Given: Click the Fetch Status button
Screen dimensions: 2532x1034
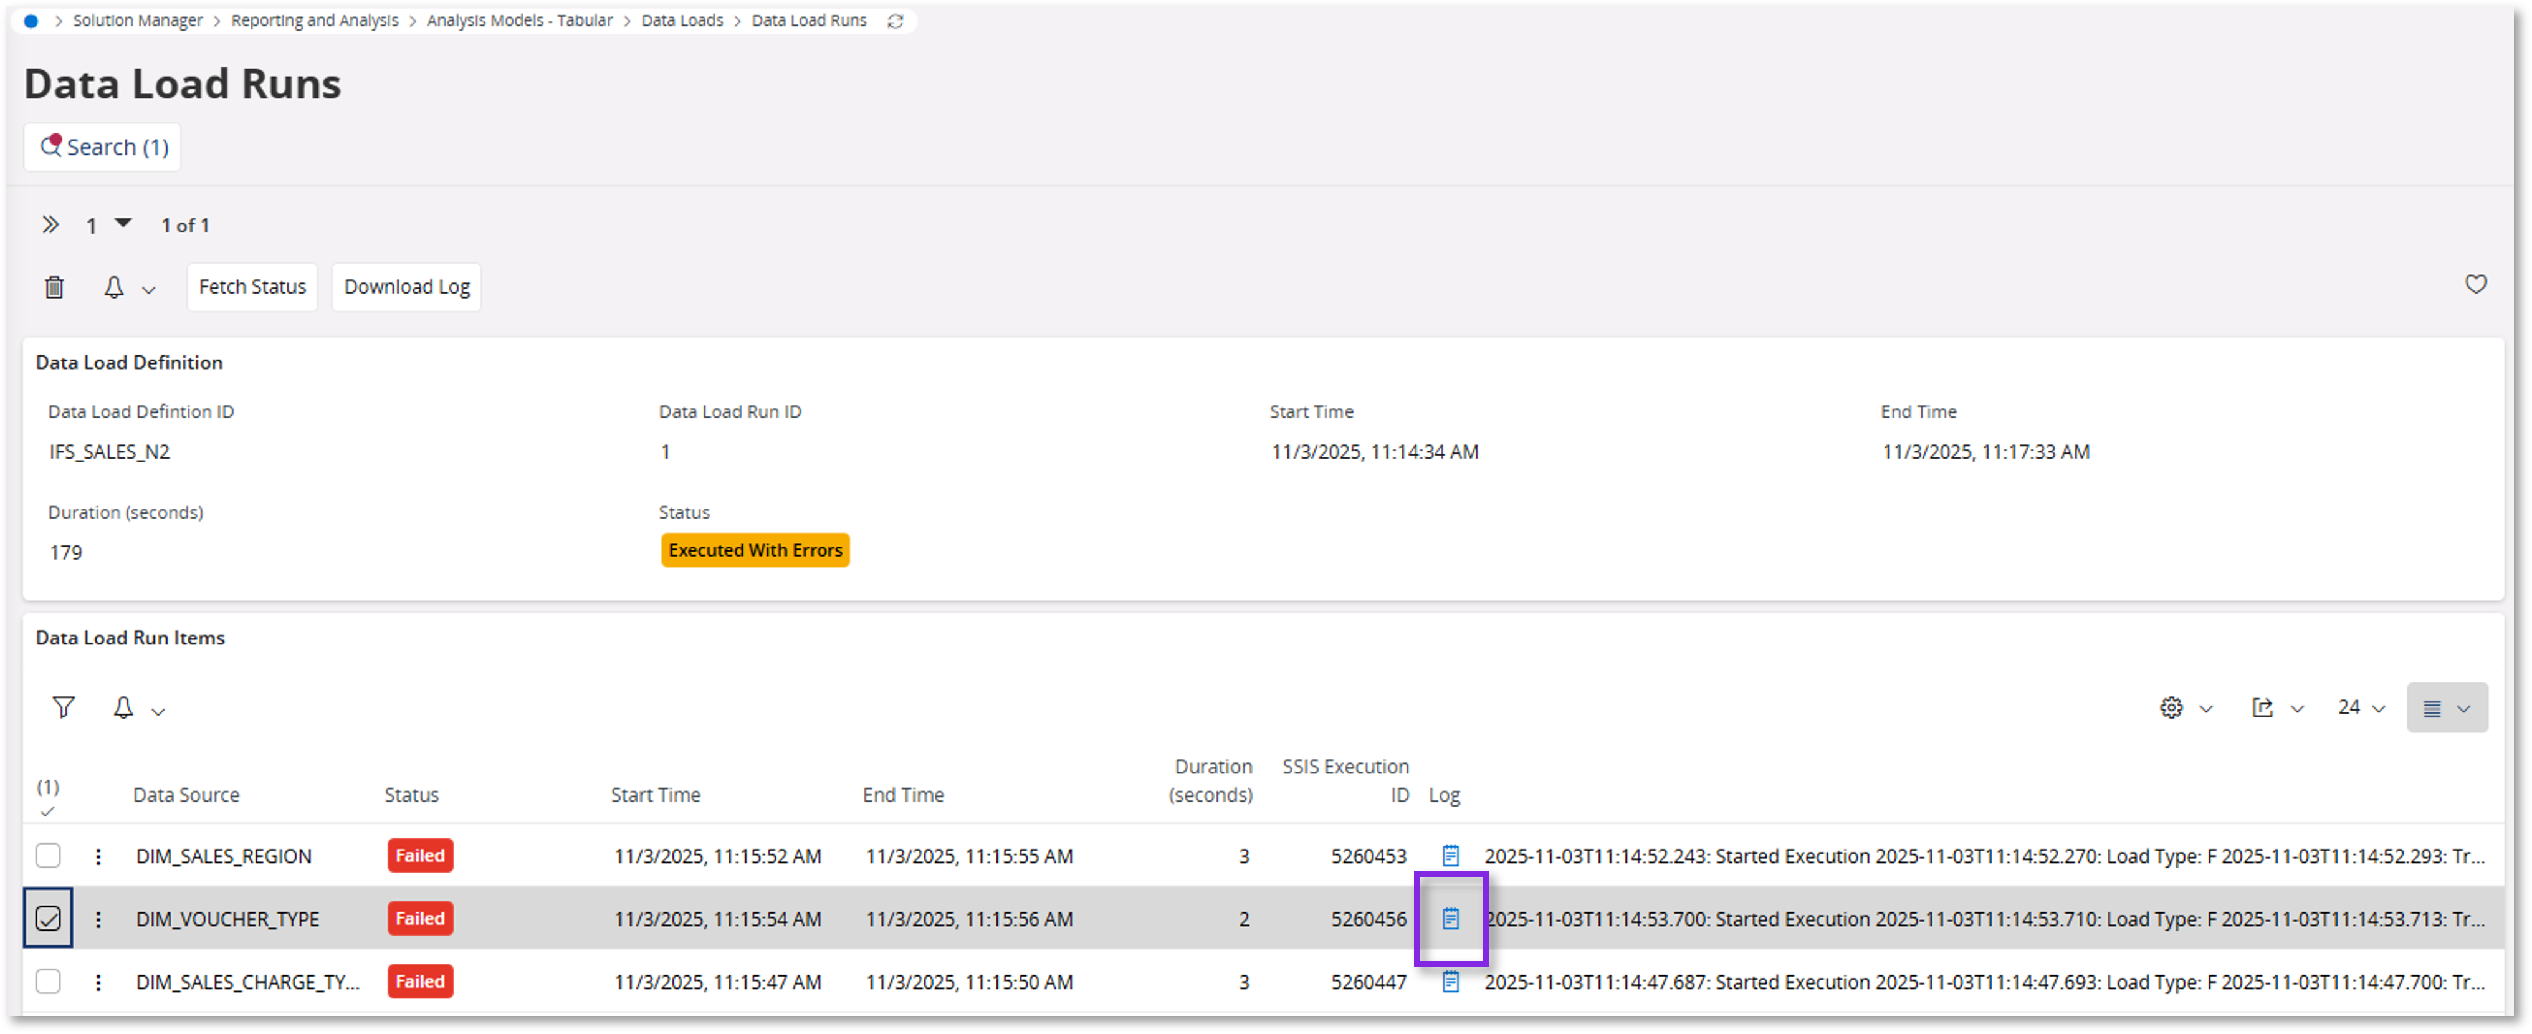Looking at the screenshot, I should click(252, 287).
